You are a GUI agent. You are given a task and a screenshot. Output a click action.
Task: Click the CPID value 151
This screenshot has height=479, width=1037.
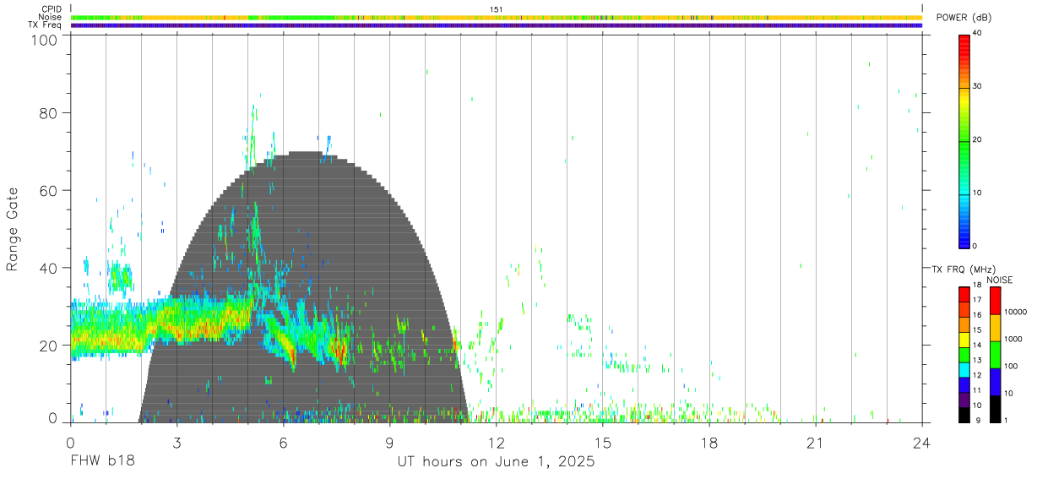click(x=496, y=9)
